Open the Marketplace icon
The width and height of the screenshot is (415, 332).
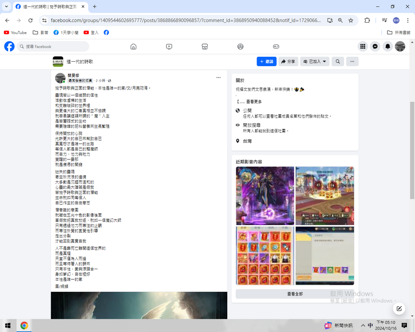pos(205,47)
